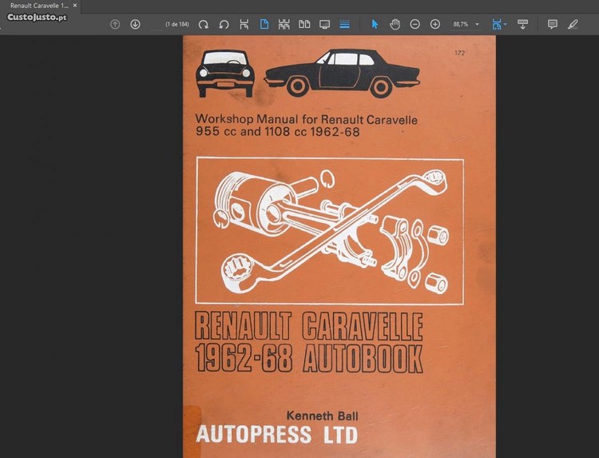Viewport: 599px width, 458px height.
Task: Go to the next page with down arrow
Action: (x=135, y=24)
